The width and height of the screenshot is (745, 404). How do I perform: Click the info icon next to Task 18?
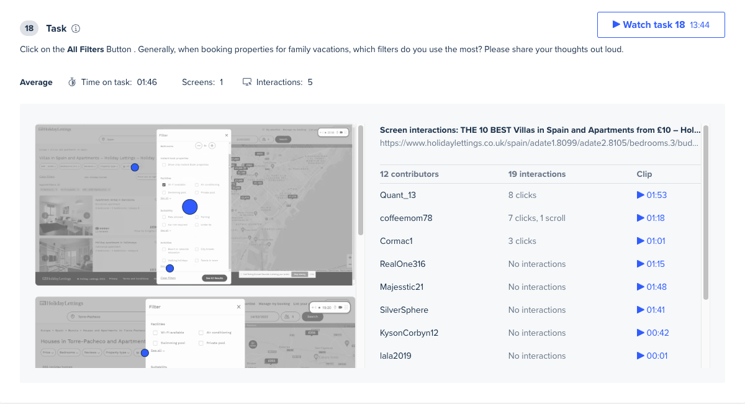(x=75, y=28)
